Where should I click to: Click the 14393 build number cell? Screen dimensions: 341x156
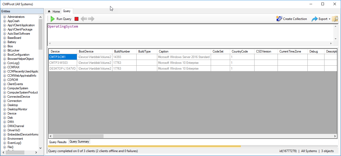[x=124, y=57]
